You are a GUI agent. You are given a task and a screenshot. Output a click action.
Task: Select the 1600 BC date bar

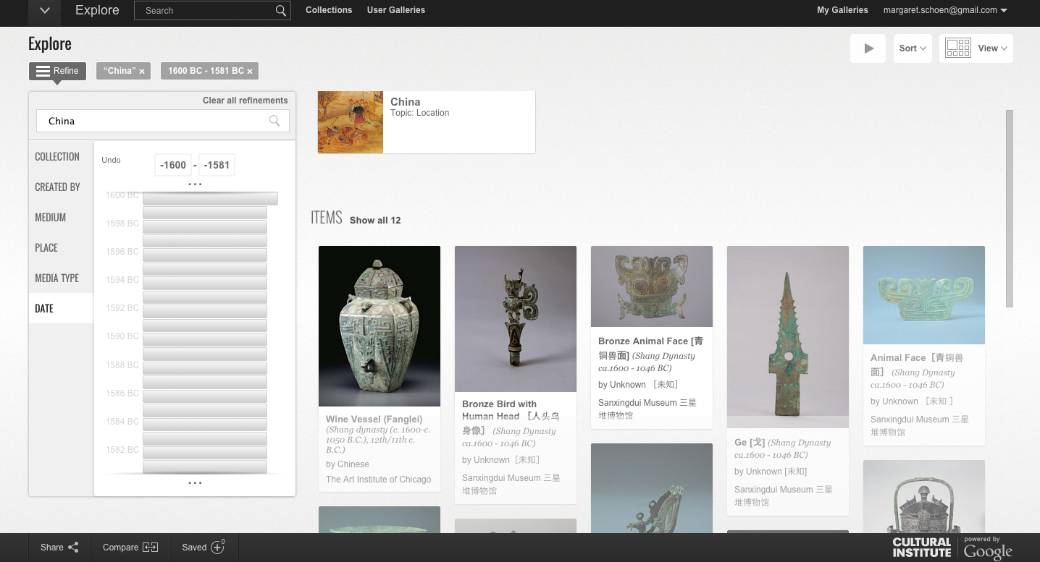[x=210, y=198]
